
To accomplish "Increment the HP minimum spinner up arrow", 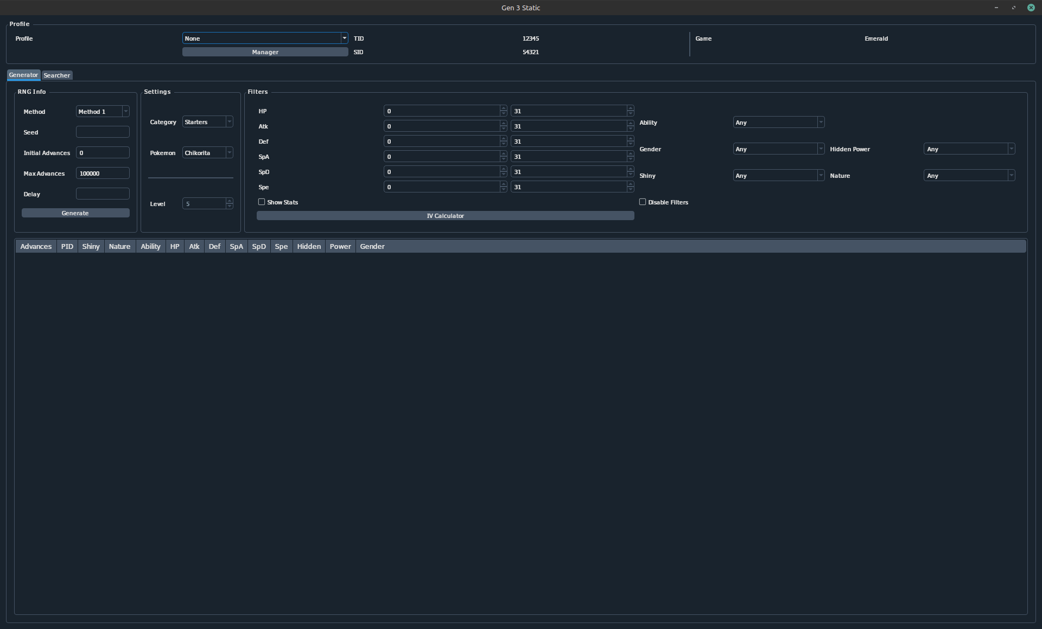I will point(504,108).
